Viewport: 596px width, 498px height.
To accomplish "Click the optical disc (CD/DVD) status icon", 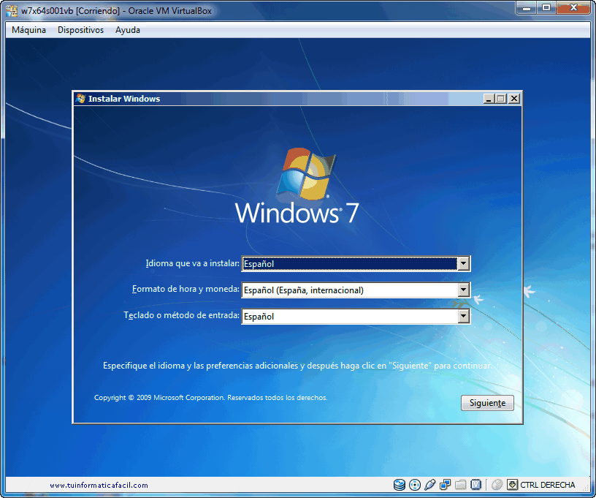I will coord(415,485).
